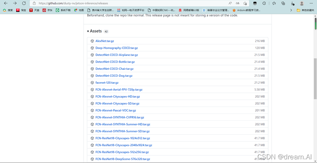Download DetectNet-COCO-Dog.tar.gz
Viewport: 317px width, 163px height.
click(114, 76)
